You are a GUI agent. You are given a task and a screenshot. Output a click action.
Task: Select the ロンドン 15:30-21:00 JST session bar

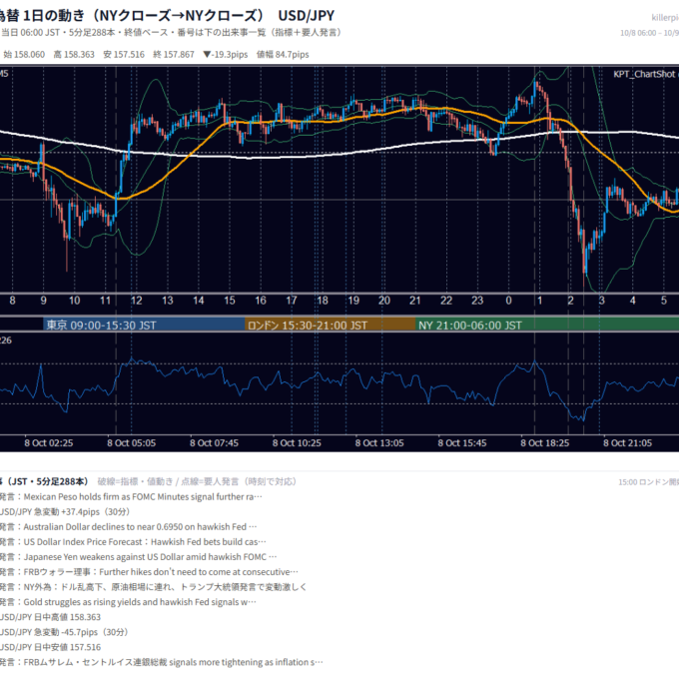pyautogui.click(x=331, y=326)
